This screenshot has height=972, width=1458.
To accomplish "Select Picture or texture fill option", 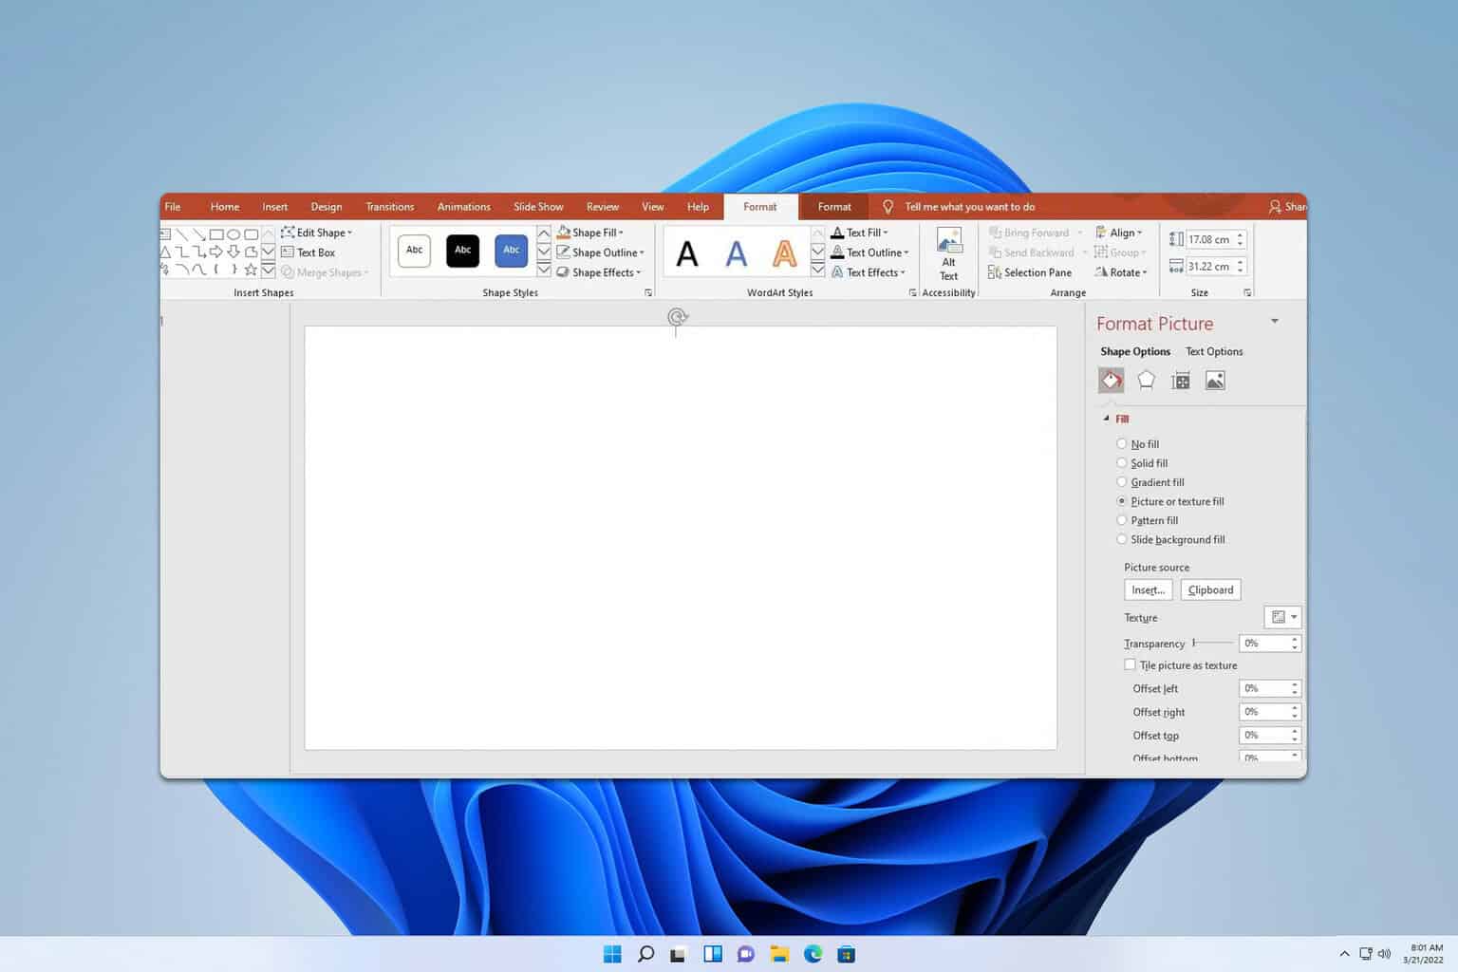I will (x=1169, y=501).
